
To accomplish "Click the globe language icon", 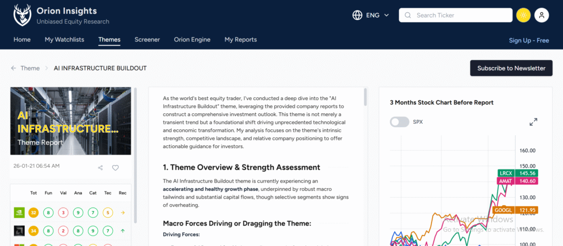I will coord(357,15).
